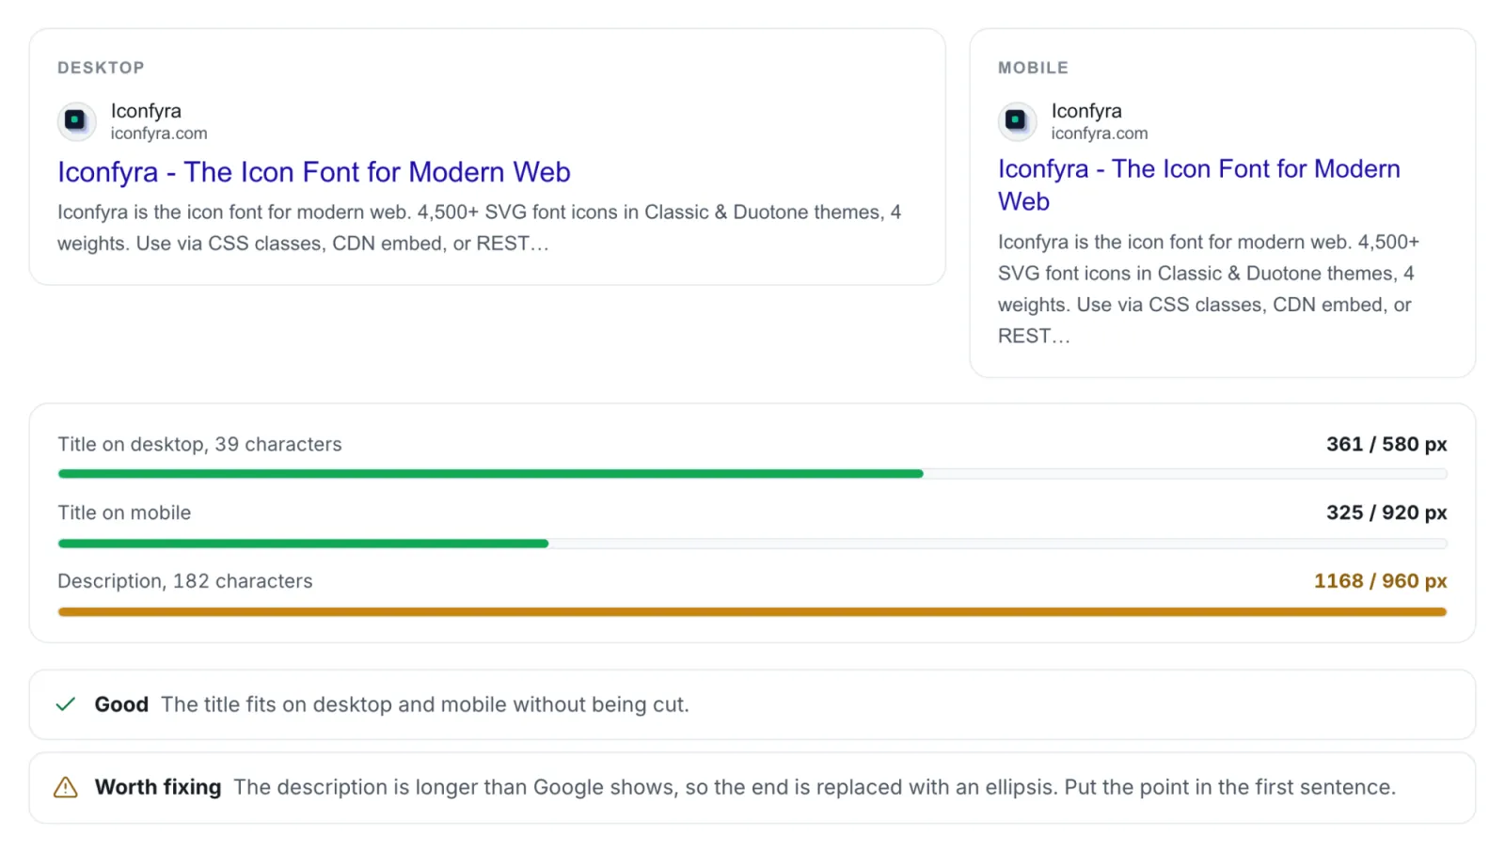Viewport: 1505px width, 852px height.
Task: Click the MOBILE heading label
Action: pos(1033,68)
